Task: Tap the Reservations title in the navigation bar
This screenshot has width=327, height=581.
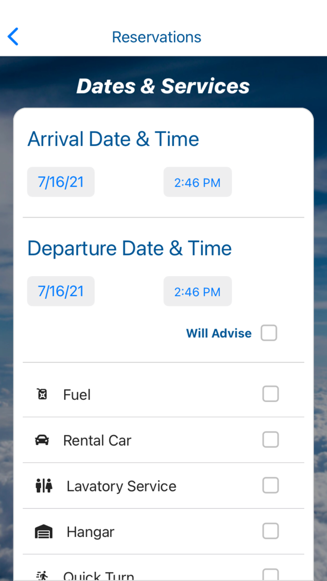Action: click(156, 36)
